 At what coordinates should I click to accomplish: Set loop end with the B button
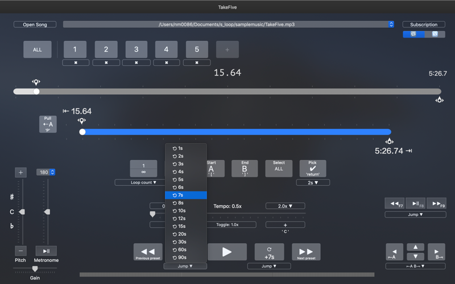245,169
